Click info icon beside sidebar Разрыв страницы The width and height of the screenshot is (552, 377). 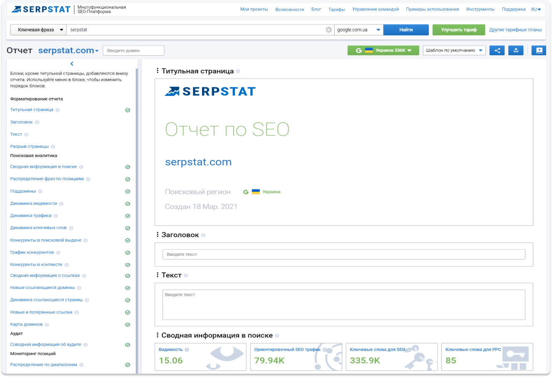[x=53, y=147]
